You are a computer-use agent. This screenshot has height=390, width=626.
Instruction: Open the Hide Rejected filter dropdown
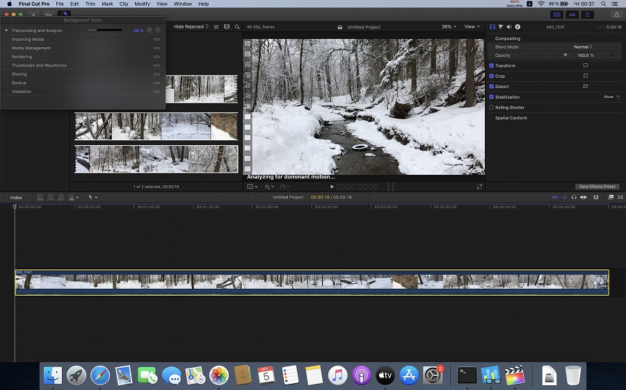point(191,27)
